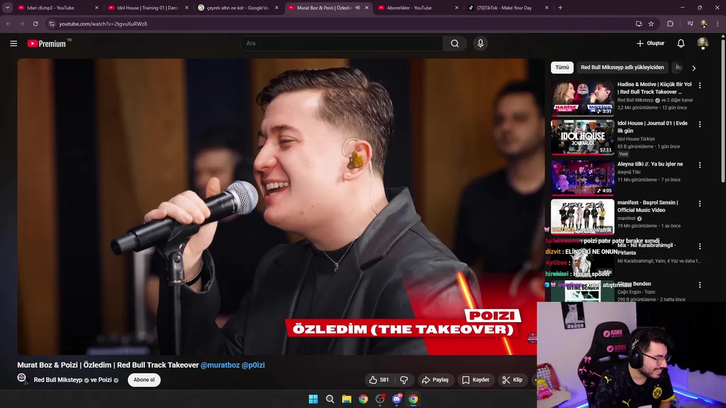Go to YouTube Premium home logo
Screen dimensions: 726x408
click(47, 44)
